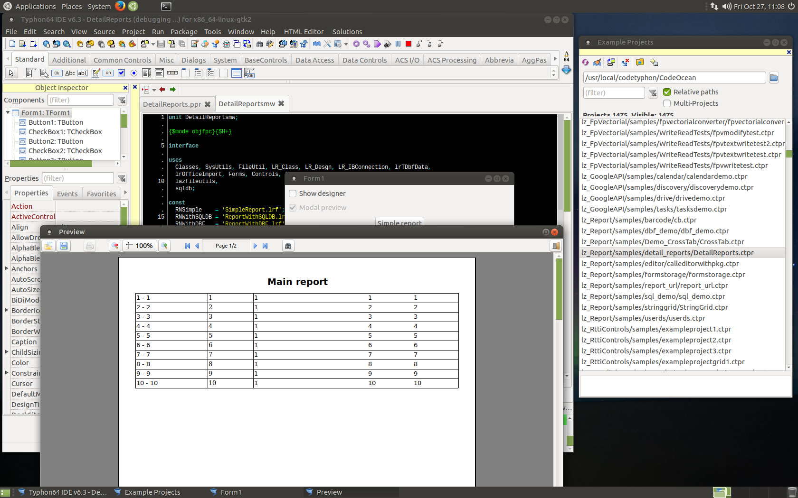This screenshot has height=498, width=798.
Task: Select the TRadioButton component in palette
Action: click(x=134, y=73)
